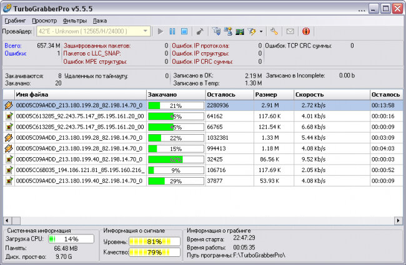Click the Осталось header before Размер
The image size is (406, 265).
click(x=229, y=95)
